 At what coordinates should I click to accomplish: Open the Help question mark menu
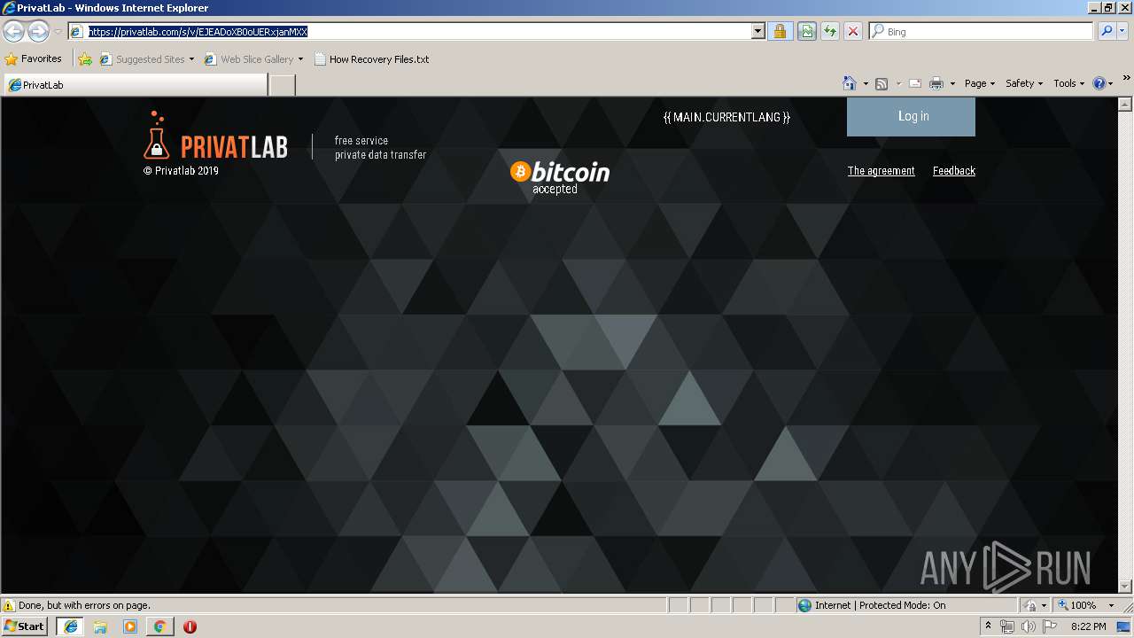click(x=1103, y=83)
